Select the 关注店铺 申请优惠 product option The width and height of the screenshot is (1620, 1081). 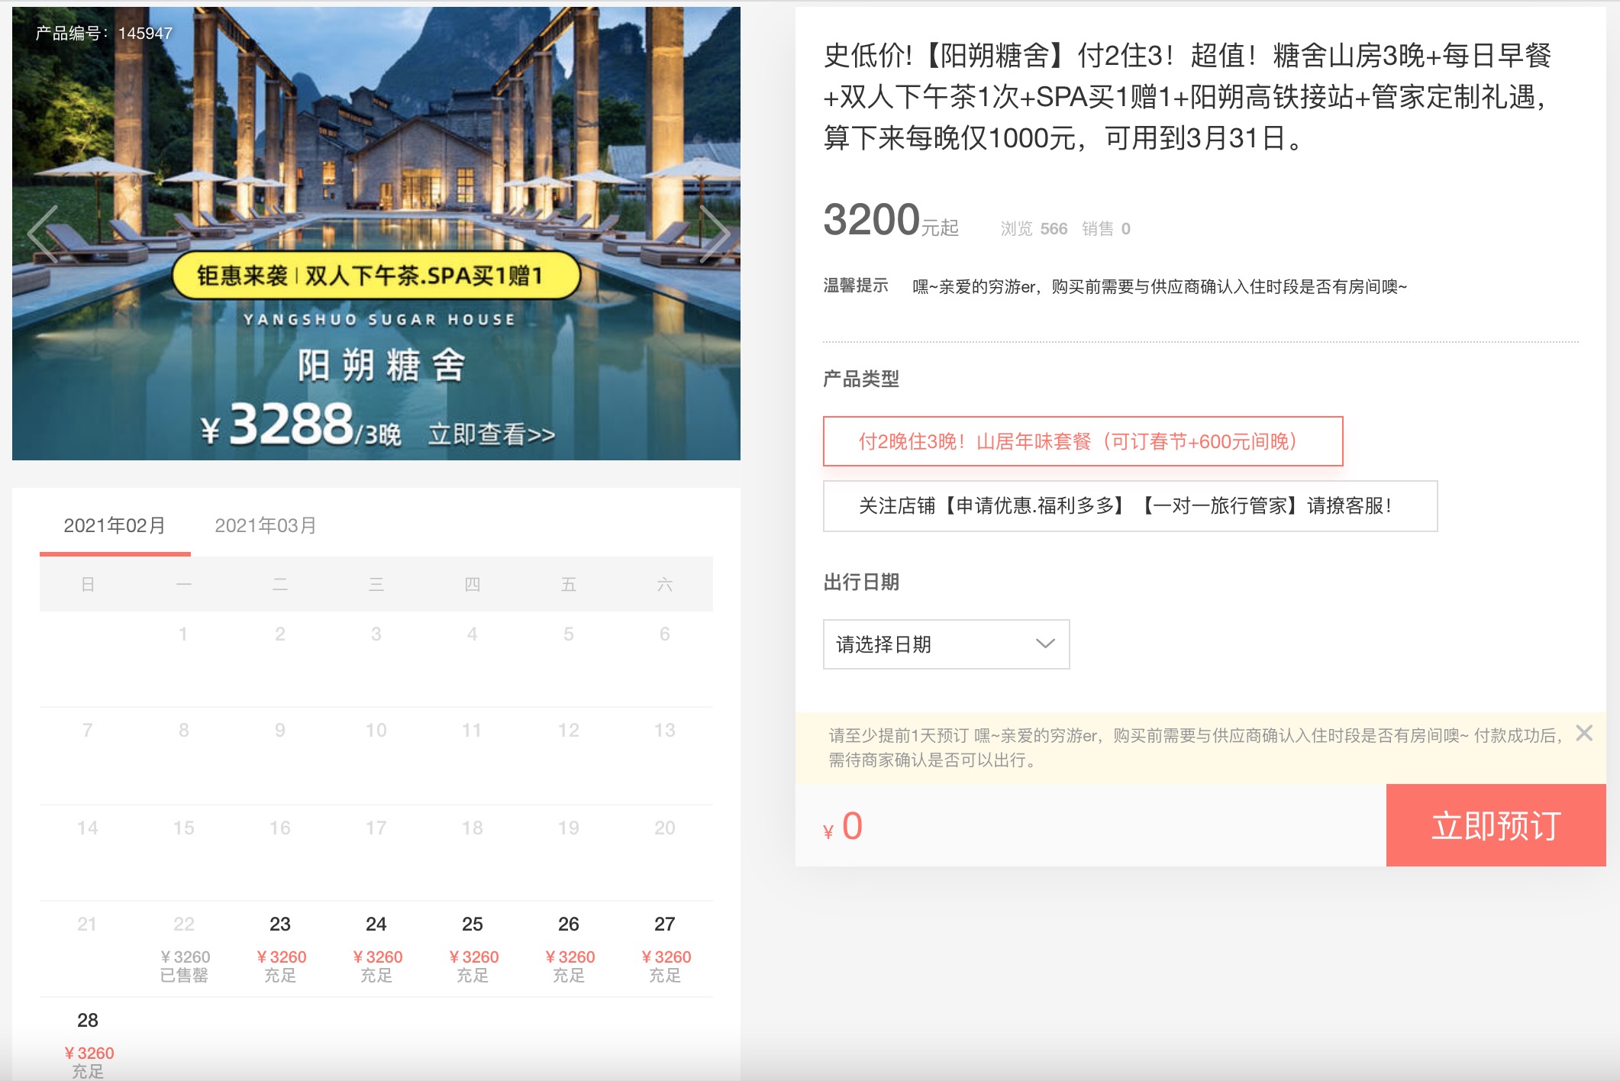pos(1130,506)
